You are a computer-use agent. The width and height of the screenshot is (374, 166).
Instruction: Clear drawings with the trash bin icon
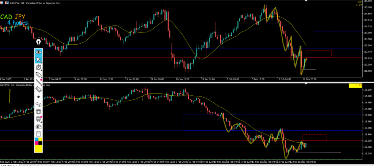pyautogui.click(x=38, y=111)
